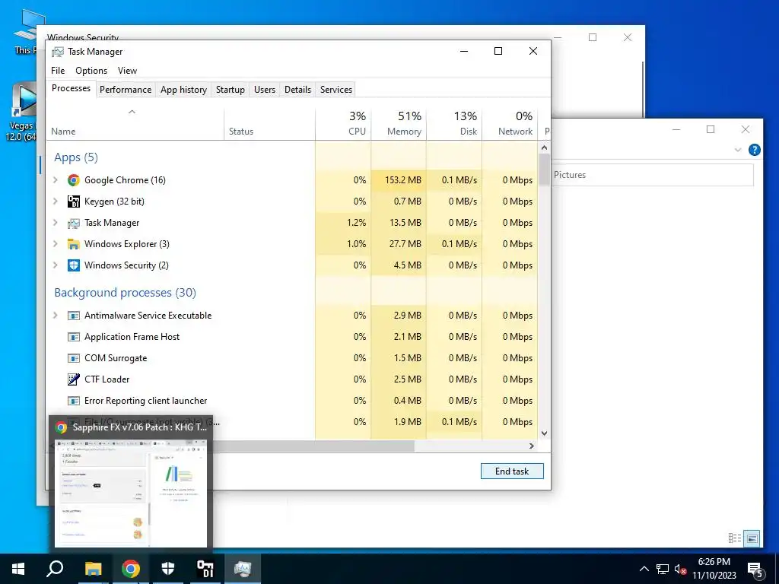
Task: Expand the Google Chrome (16) process group
Action: tap(56, 179)
